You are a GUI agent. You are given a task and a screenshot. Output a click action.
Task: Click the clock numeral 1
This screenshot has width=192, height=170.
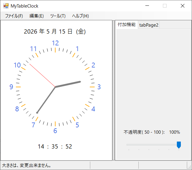click(77, 49)
